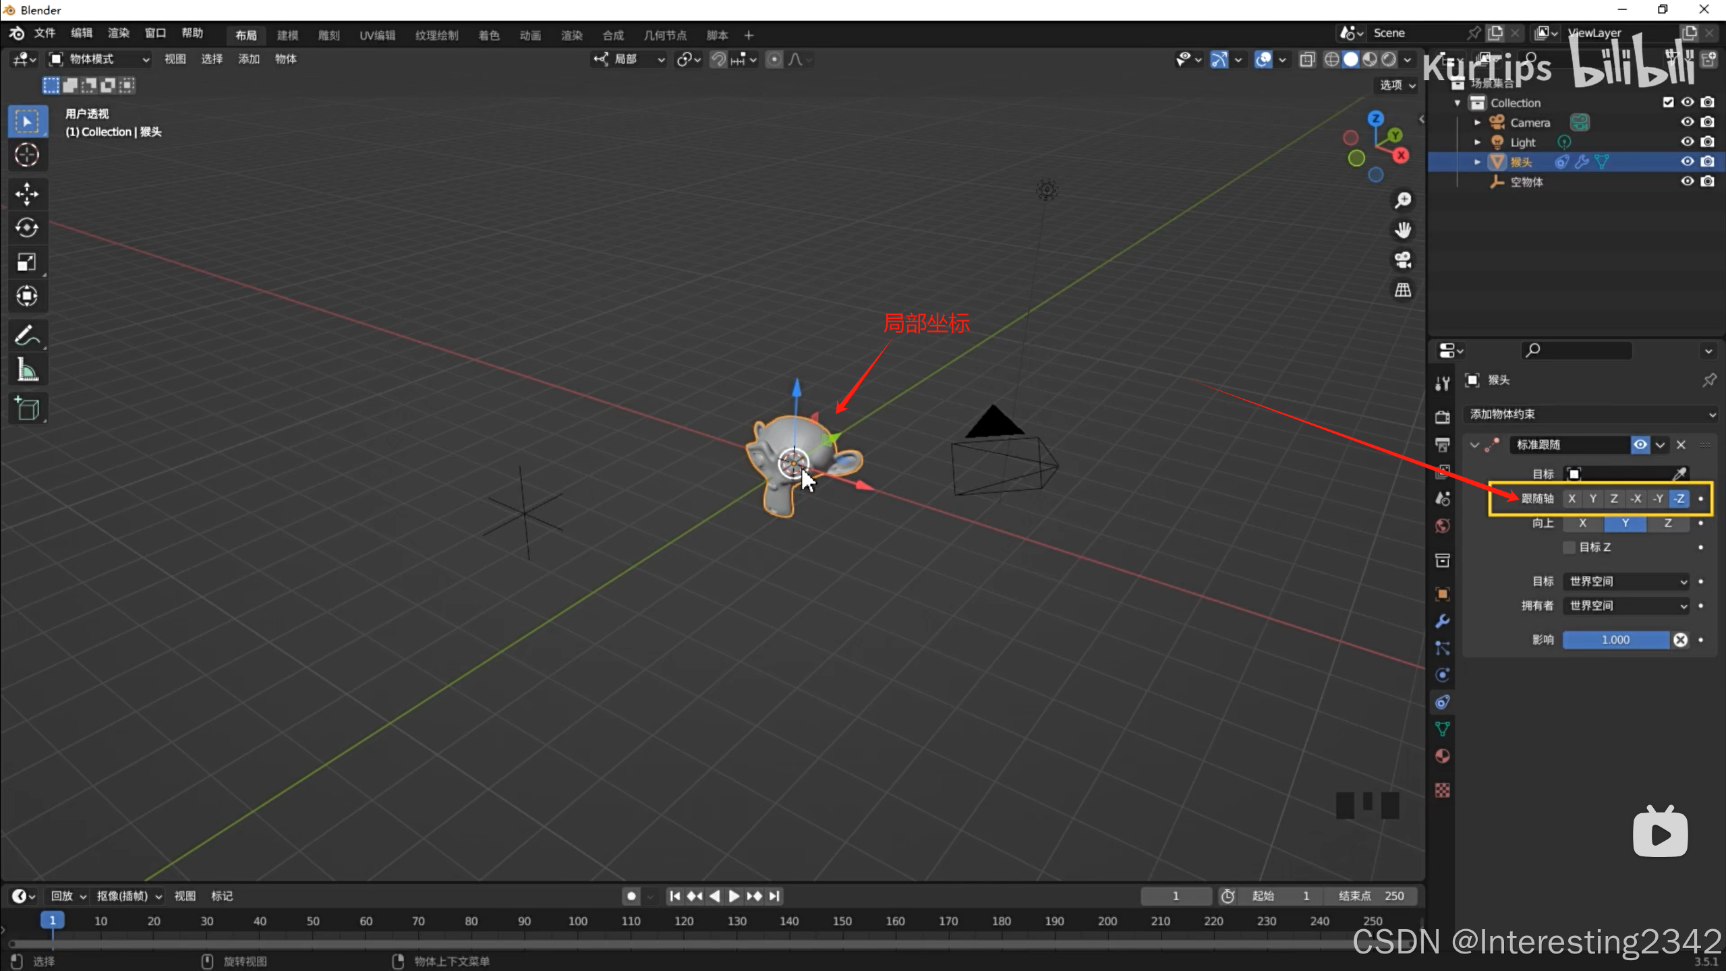Hide the Camera object in outliner

(x=1687, y=122)
